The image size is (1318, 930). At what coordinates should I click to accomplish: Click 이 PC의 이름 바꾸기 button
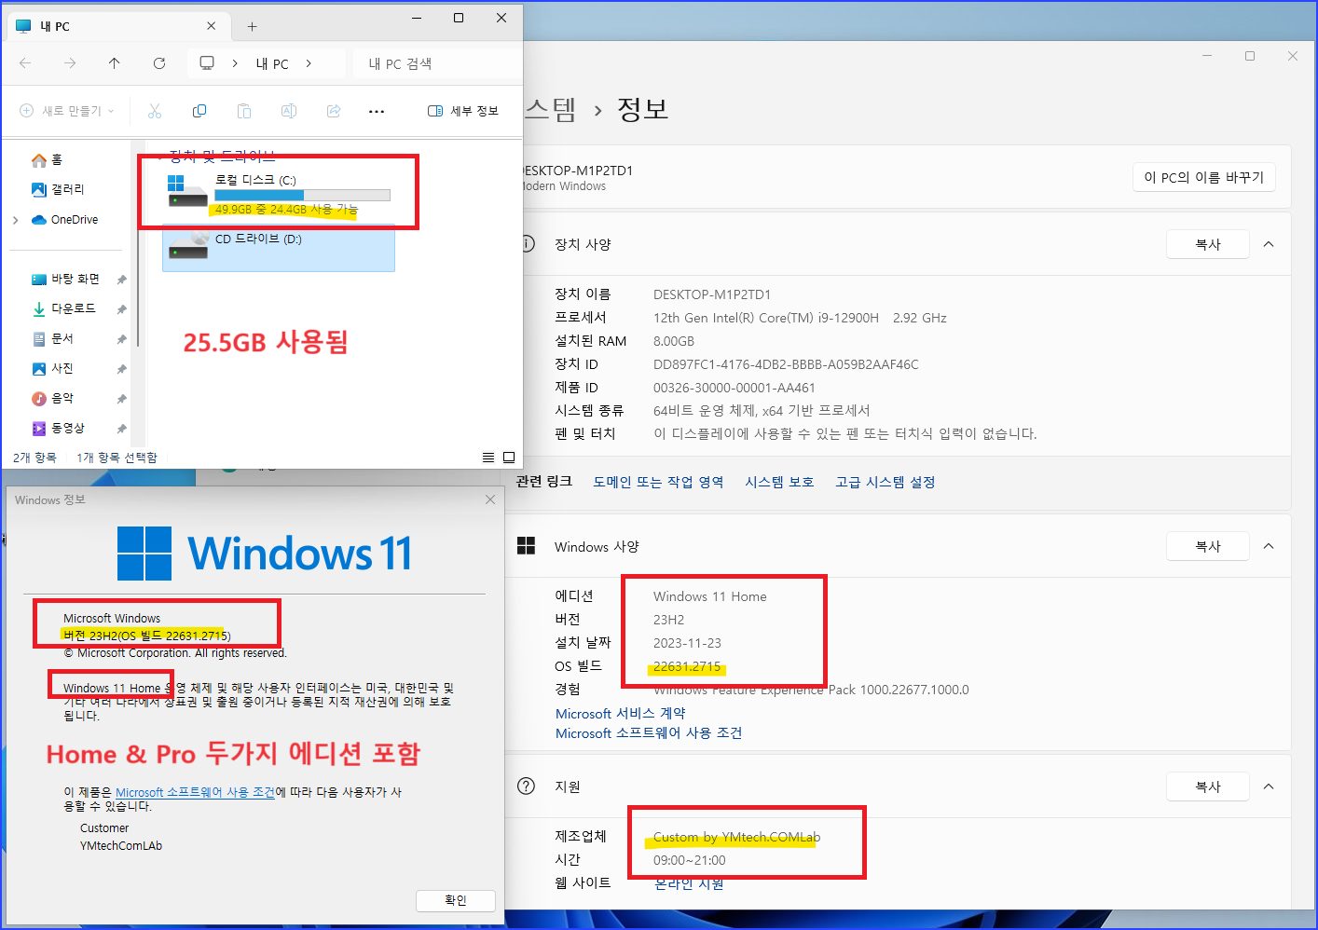click(x=1204, y=177)
